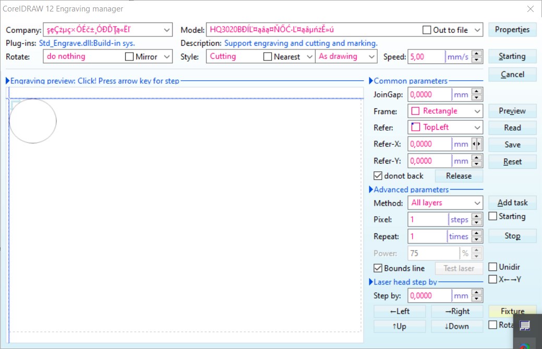This screenshot has width=542, height=349.
Task: Decrease Refer-Y with the down arrow
Action: (x=477, y=164)
